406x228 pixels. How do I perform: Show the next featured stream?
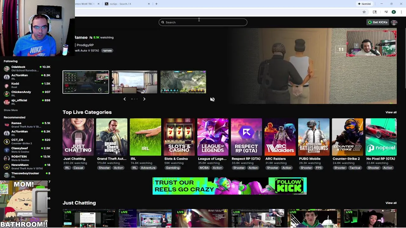click(144, 99)
